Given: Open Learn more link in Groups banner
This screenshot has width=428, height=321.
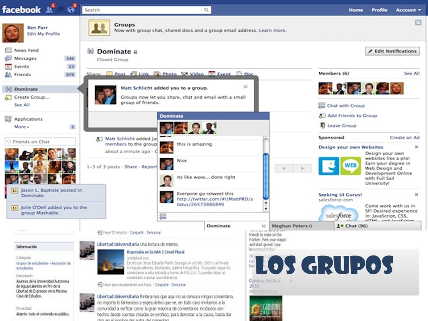Looking at the screenshot, I should click(x=272, y=30).
